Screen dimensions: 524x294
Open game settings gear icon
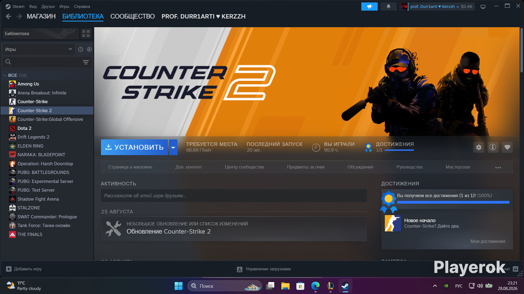pyautogui.click(x=479, y=147)
